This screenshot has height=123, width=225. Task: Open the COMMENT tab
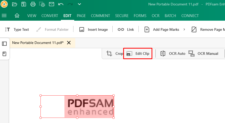coord(101,16)
